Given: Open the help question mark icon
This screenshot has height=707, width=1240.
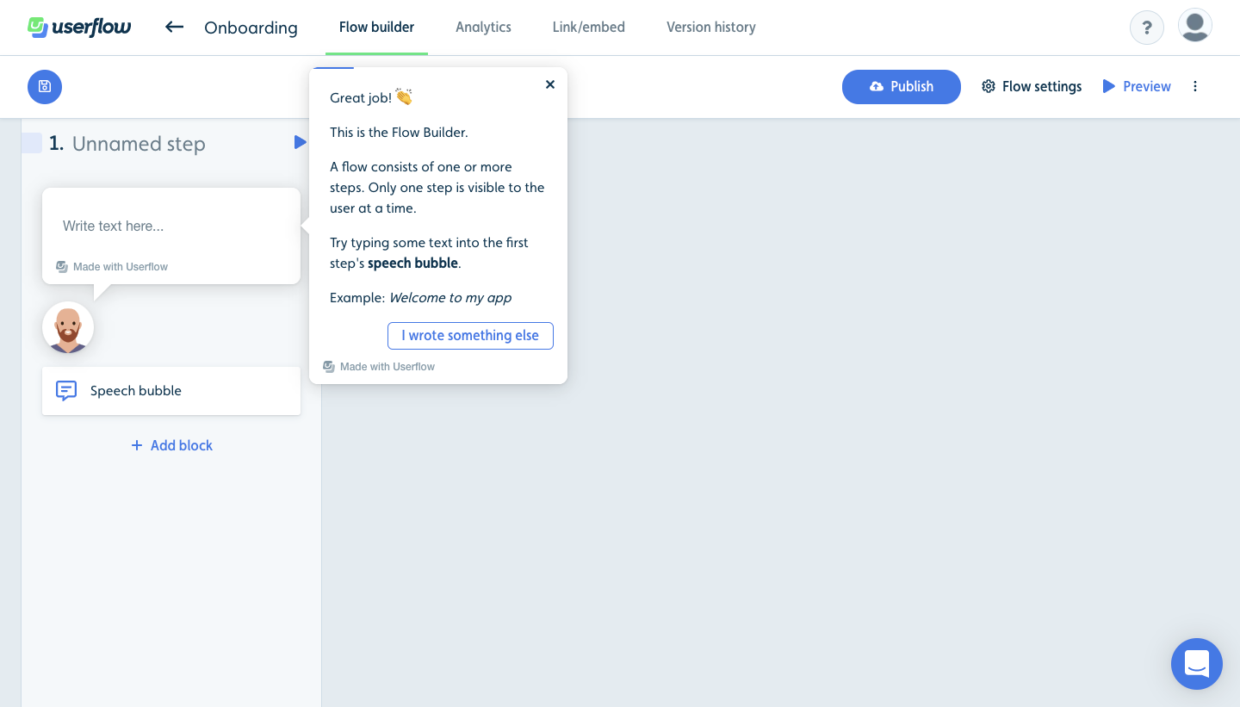Looking at the screenshot, I should (1147, 28).
